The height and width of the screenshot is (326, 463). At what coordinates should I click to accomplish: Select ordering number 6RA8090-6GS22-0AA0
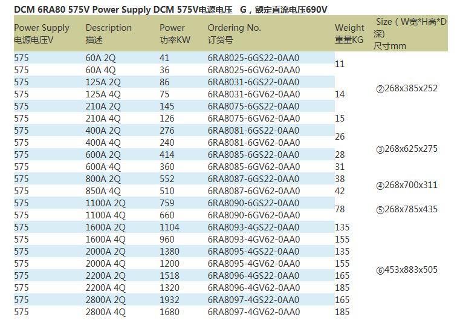pyautogui.click(x=253, y=203)
